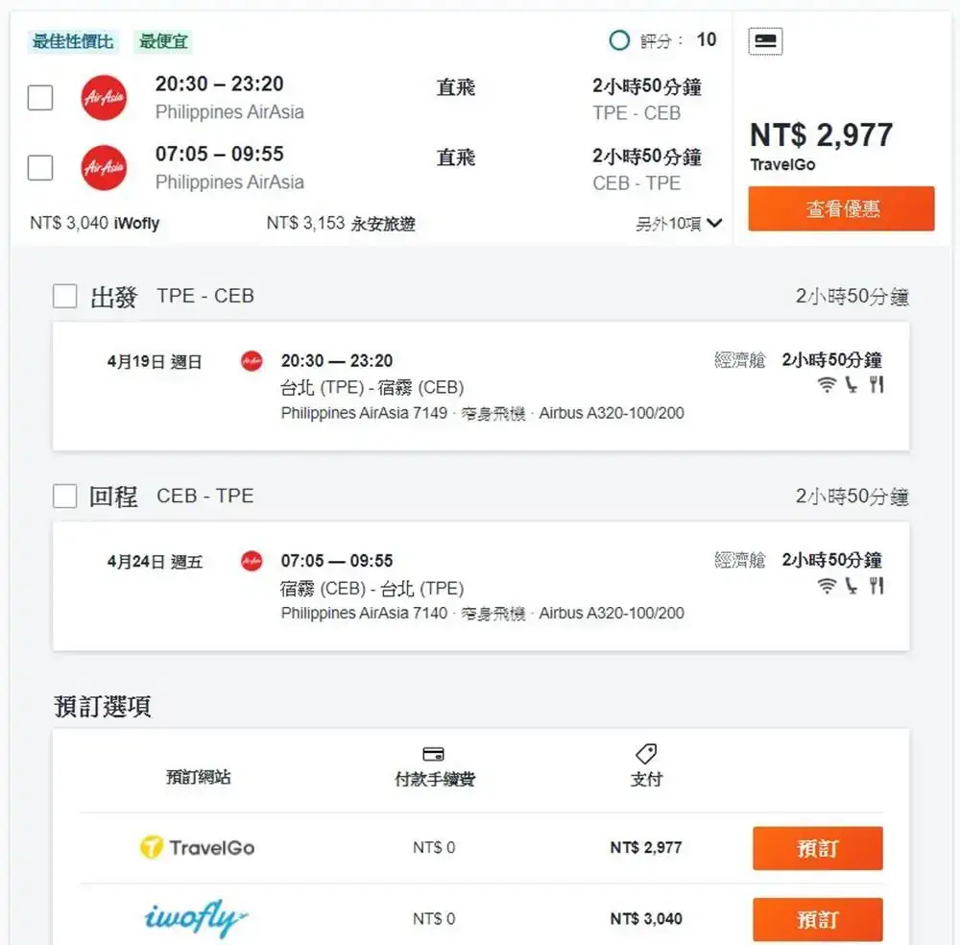The height and width of the screenshot is (945, 960).
Task: Click the card icon above NT$ 2,977
Action: pos(765,41)
